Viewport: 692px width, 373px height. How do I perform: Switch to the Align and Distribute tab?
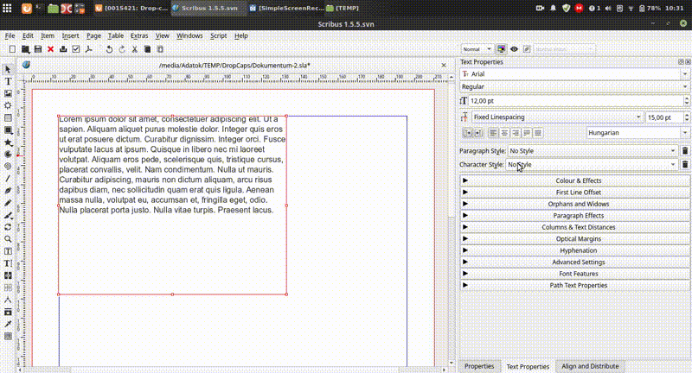click(x=590, y=366)
